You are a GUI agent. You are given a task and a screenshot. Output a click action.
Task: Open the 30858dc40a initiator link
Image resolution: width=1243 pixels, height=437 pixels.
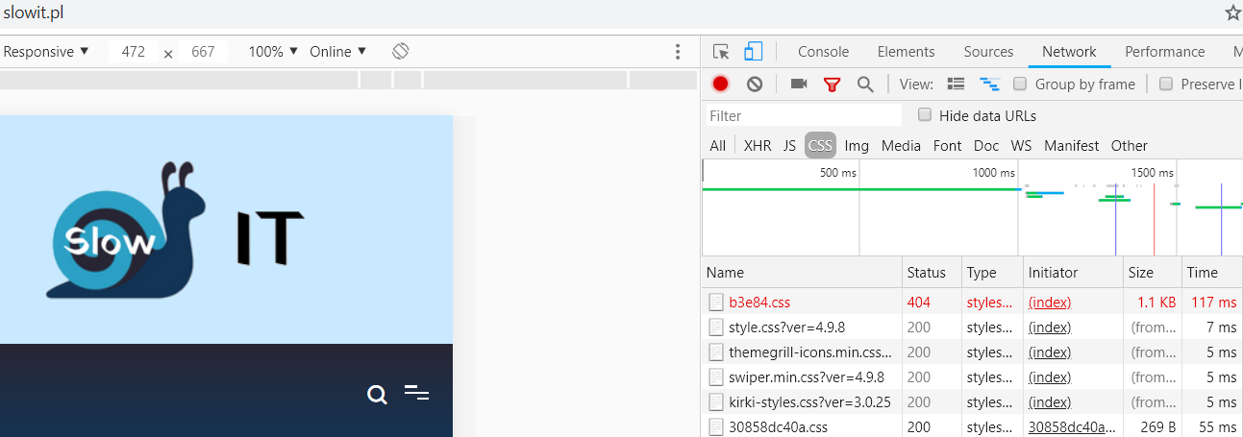pos(1073,426)
